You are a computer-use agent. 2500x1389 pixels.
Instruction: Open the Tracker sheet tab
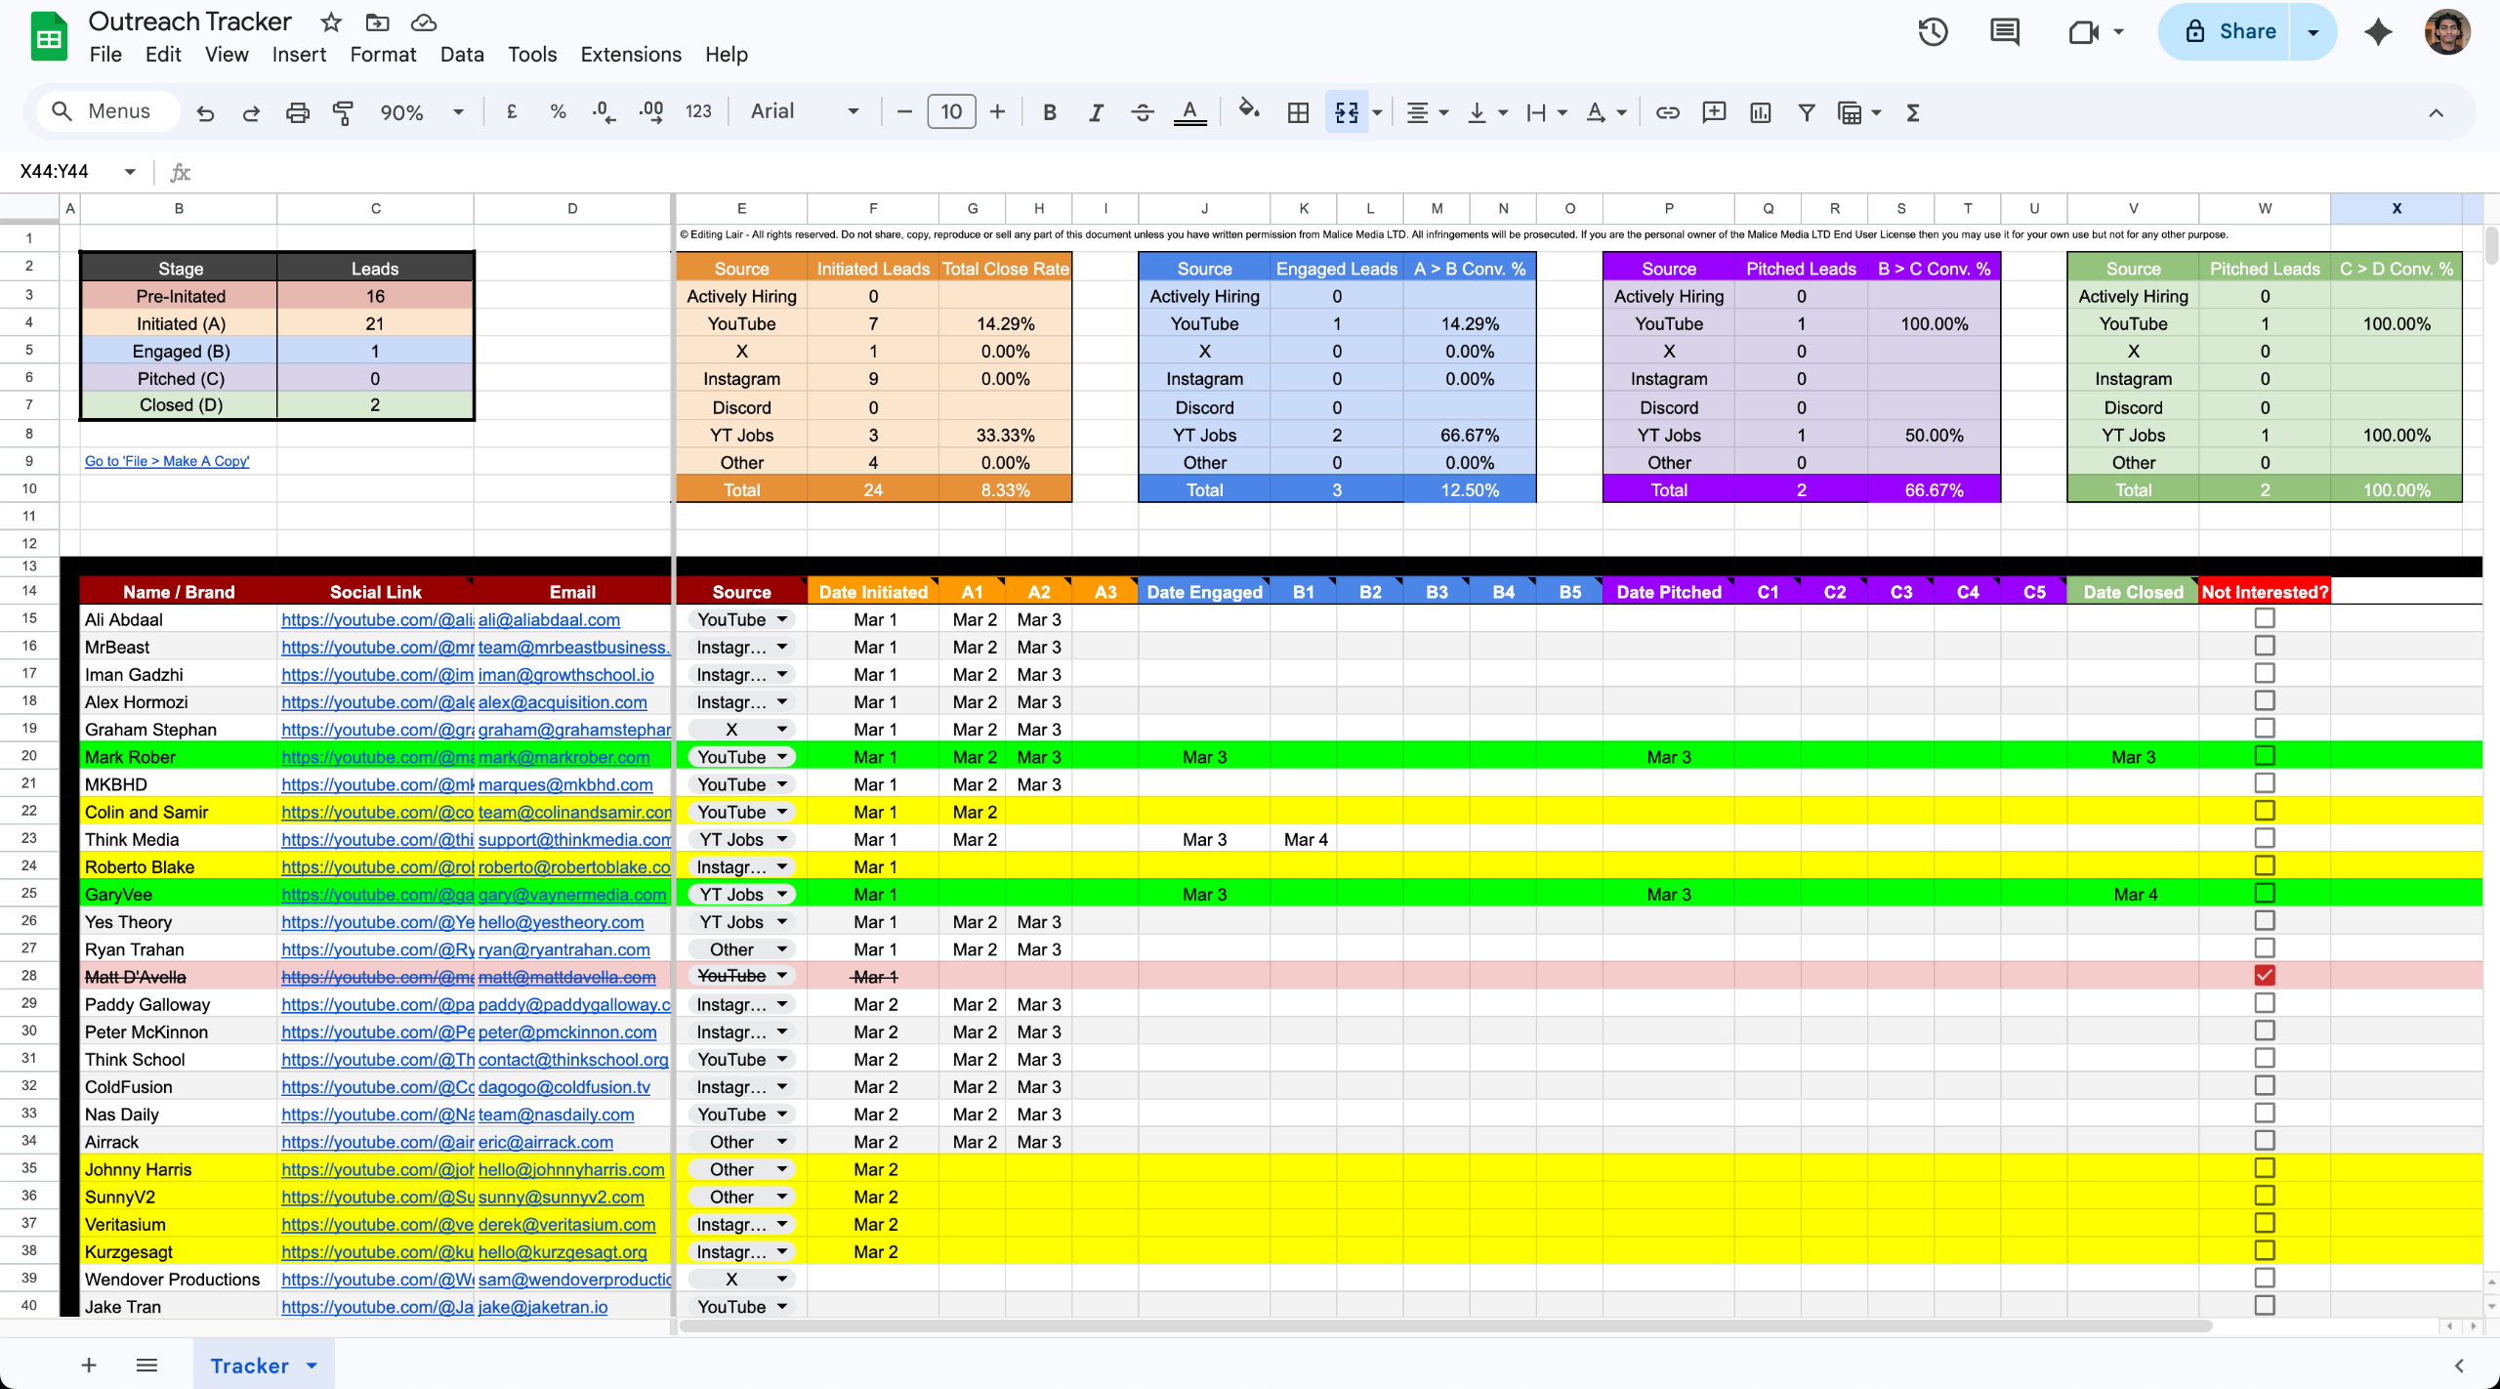click(250, 1366)
